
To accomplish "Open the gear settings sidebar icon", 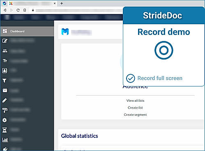I will click(x=5, y=120).
